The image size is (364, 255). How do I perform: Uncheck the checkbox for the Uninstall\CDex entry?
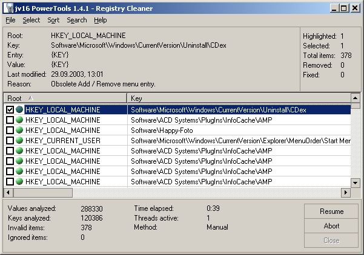click(10, 109)
